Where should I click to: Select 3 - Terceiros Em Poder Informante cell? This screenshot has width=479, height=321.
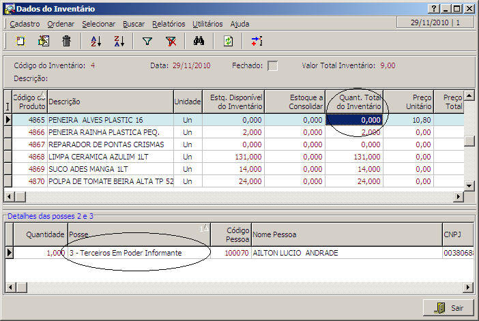tap(139, 253)
